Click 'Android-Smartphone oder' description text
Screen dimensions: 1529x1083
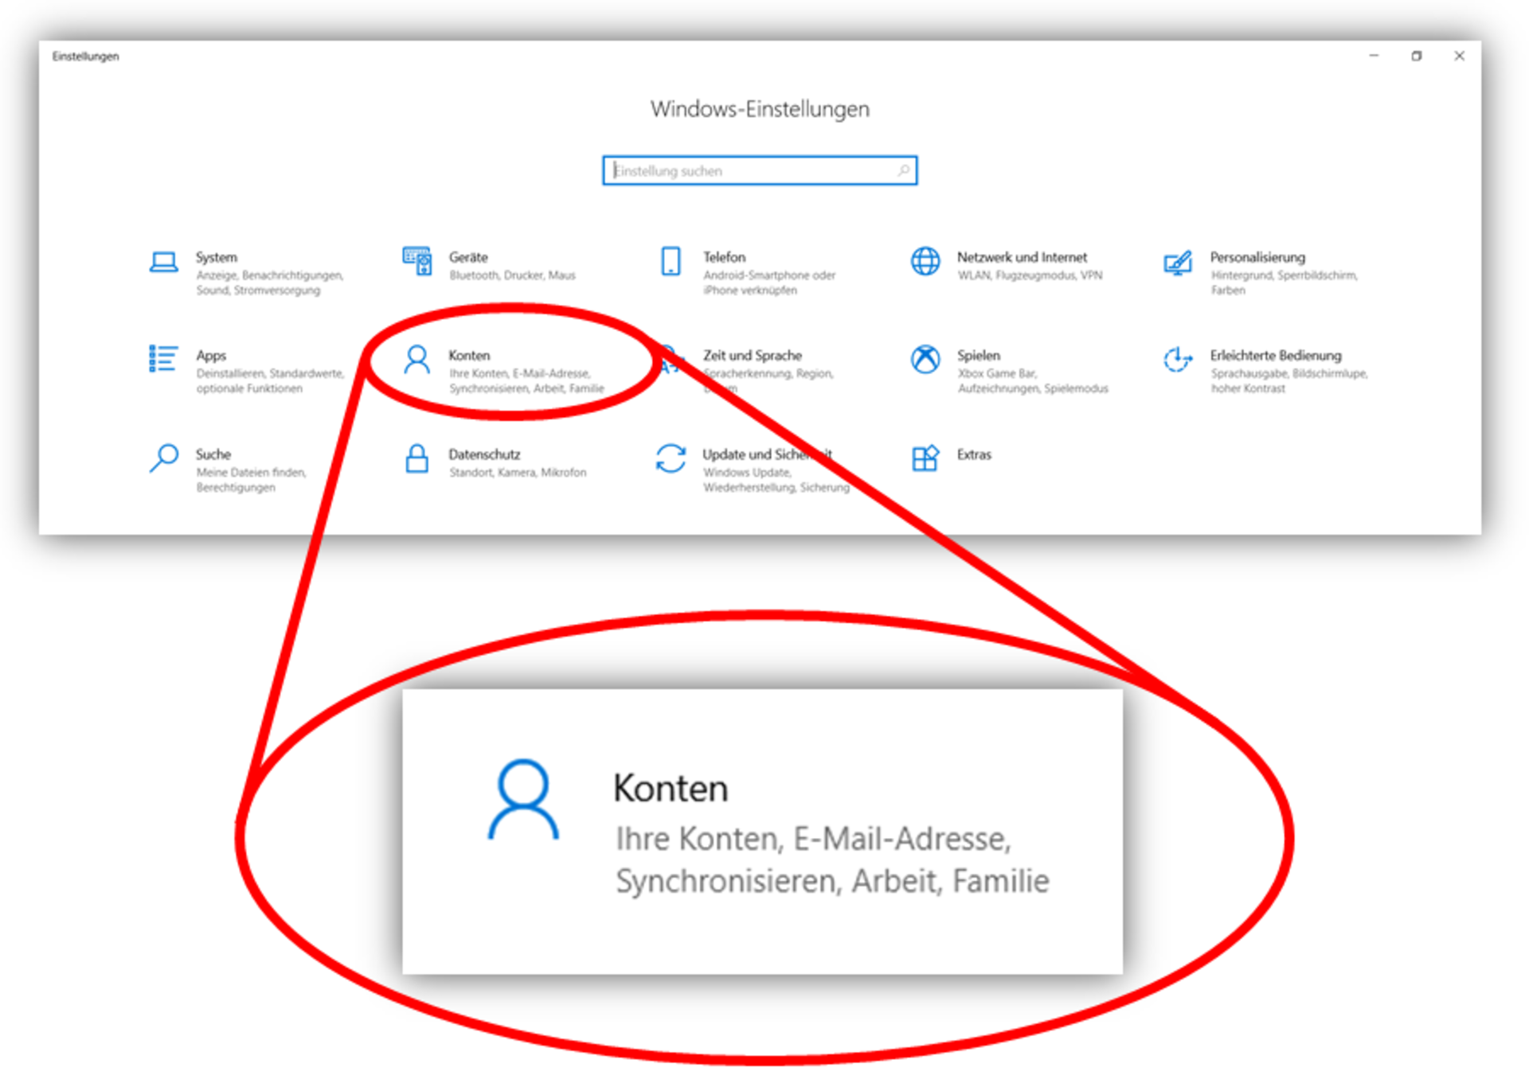click(769, 275)
